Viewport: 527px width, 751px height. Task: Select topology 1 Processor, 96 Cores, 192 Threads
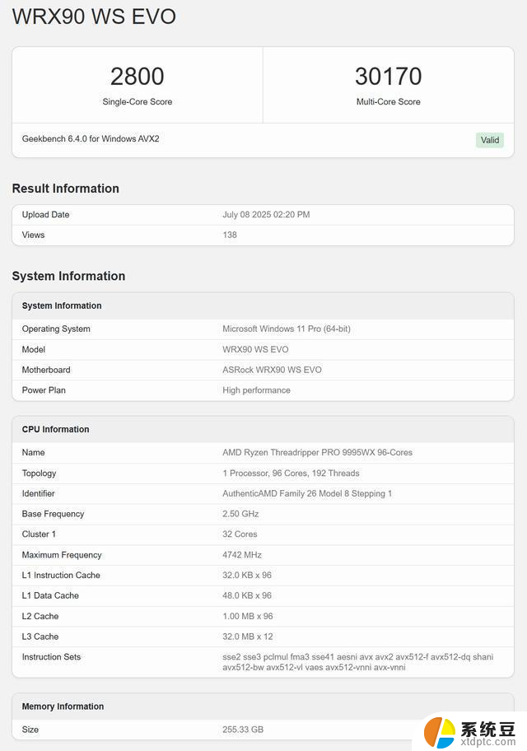(x=291, y=473)
